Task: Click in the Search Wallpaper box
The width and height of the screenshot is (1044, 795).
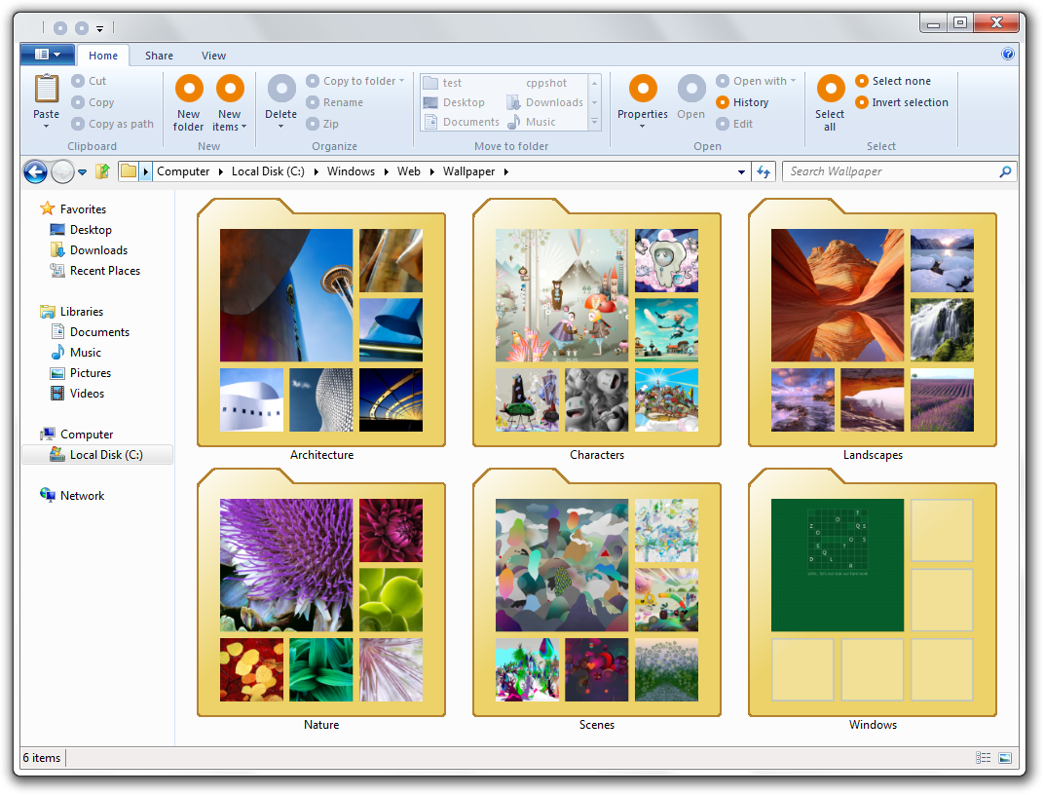Action: 891,171
